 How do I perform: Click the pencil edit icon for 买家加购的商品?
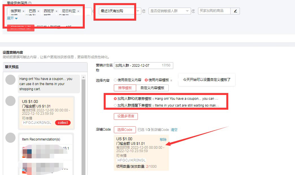click(x=235, y=11)
